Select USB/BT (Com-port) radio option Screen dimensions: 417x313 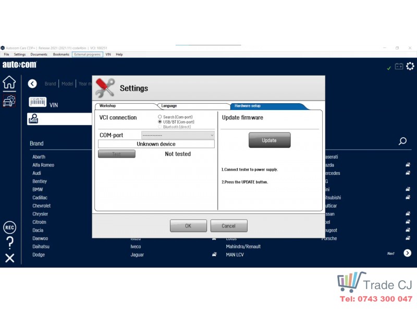coord(160,122)
